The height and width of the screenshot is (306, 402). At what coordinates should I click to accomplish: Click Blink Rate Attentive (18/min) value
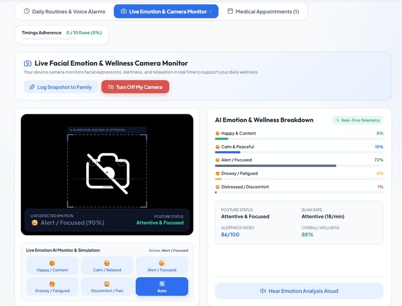pos(323,217)
